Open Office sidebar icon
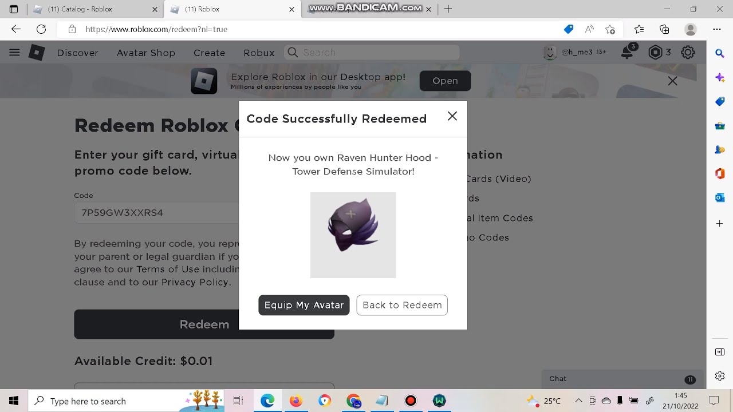 (720, 174)
